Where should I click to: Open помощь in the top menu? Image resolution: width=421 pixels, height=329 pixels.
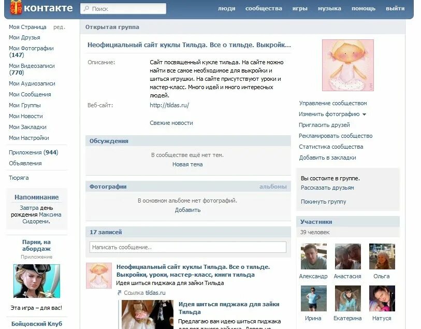[364, 8]
